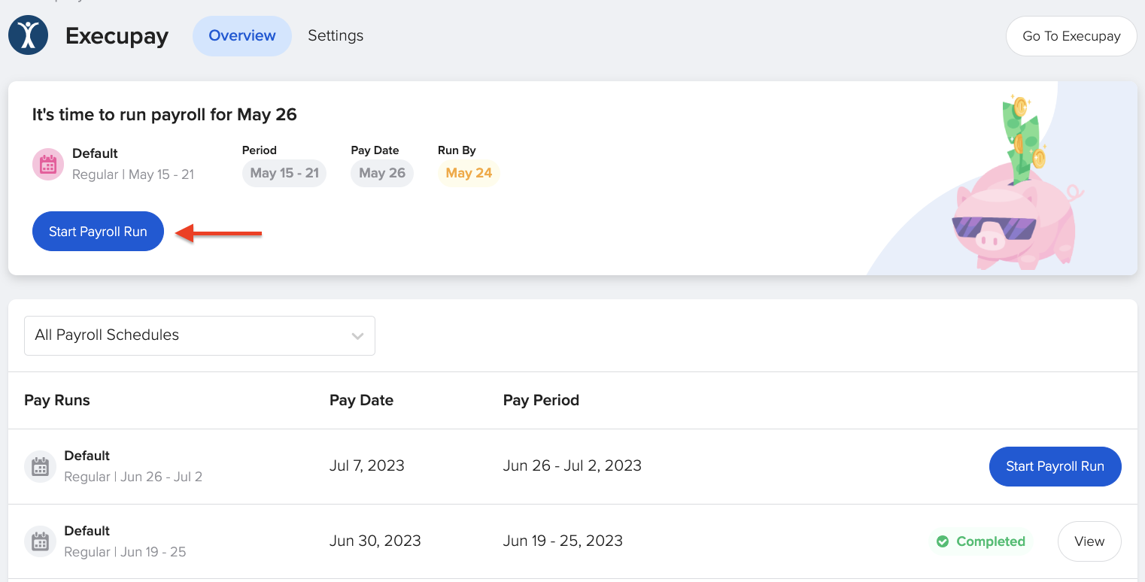Click the May 24 Run By pill
Image resolution: width=1145 pixels, height=582 pixels.
[x=468, y=173]
